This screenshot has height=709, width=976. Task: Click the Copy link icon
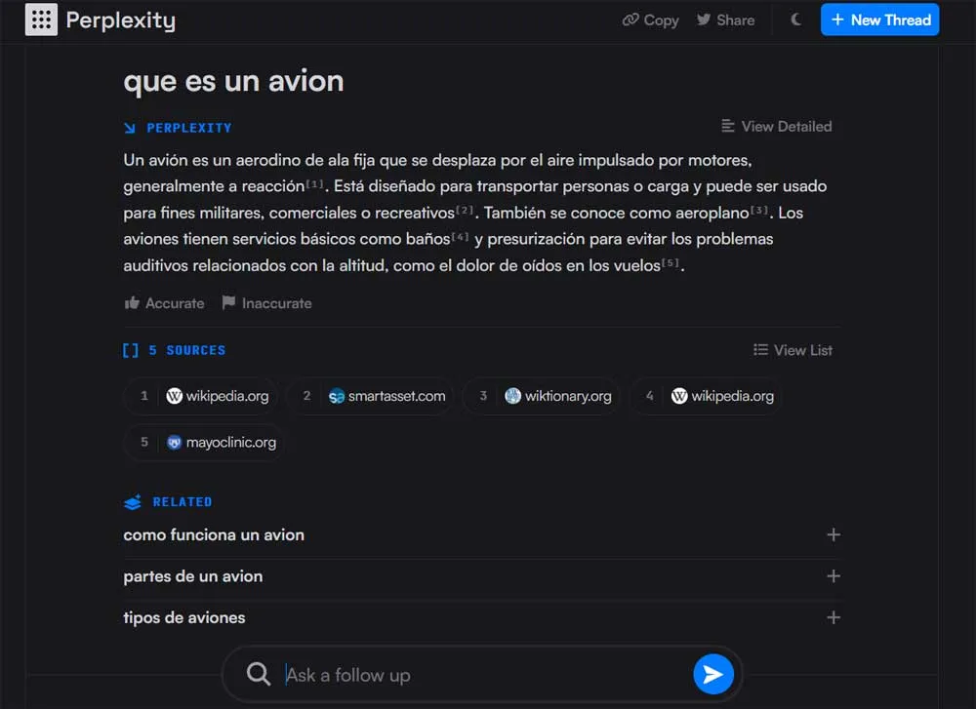[x=633, y=20]
